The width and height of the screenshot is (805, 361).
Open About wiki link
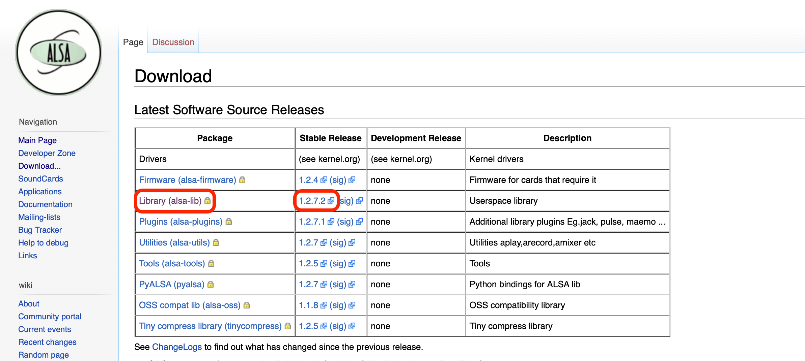pyautogui.click(x=29, y=304)
